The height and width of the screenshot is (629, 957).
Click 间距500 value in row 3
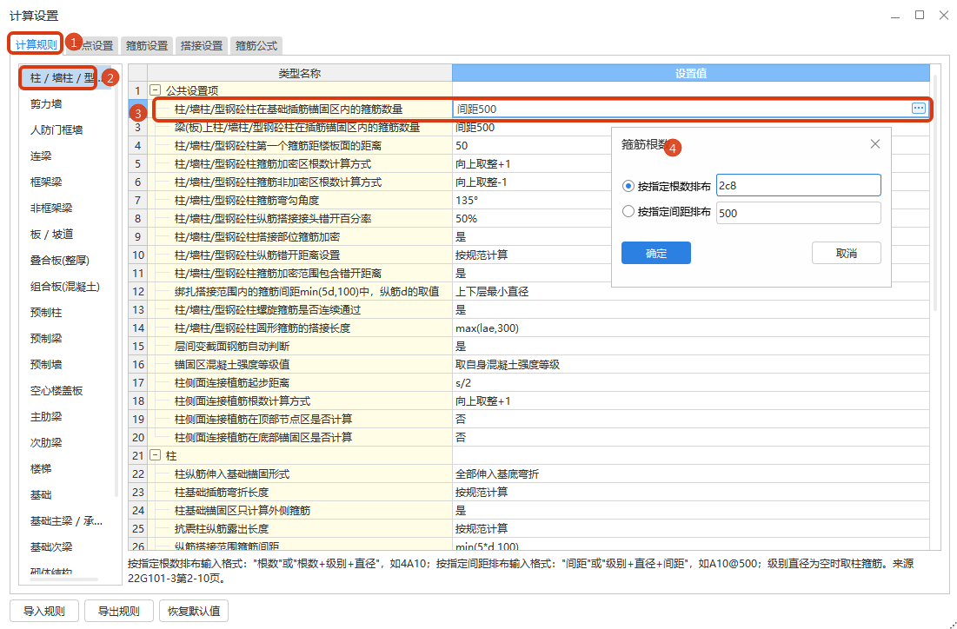[475, 128]
